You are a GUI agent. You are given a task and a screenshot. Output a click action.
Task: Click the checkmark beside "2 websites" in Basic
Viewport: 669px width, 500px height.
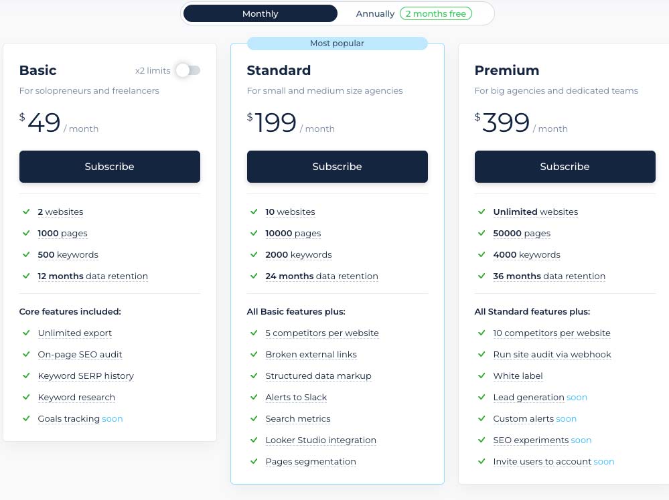[26, 212]
